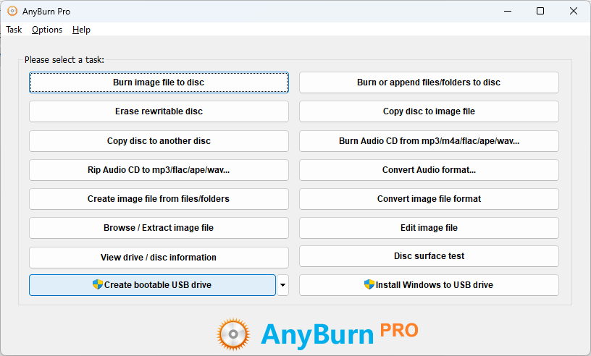Choose Convert image file format
Viewport: 591px width, 356px height.
click(x=429, y=199)
